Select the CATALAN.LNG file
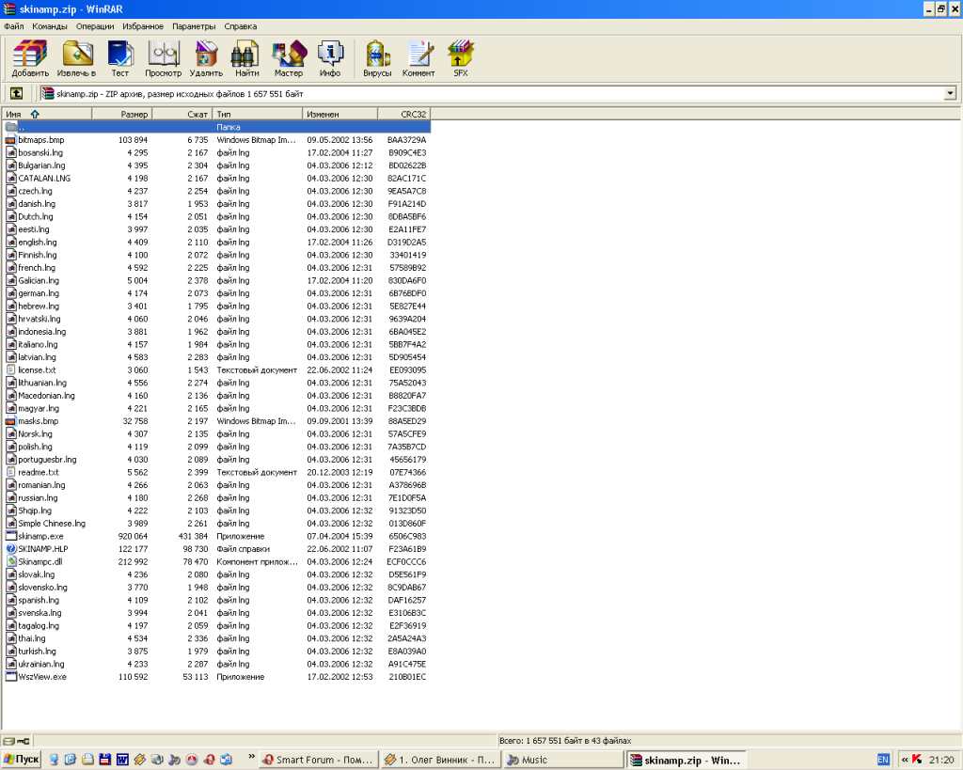Image resolution: width=963 pixels, height=770 pixels. point(216,178)
